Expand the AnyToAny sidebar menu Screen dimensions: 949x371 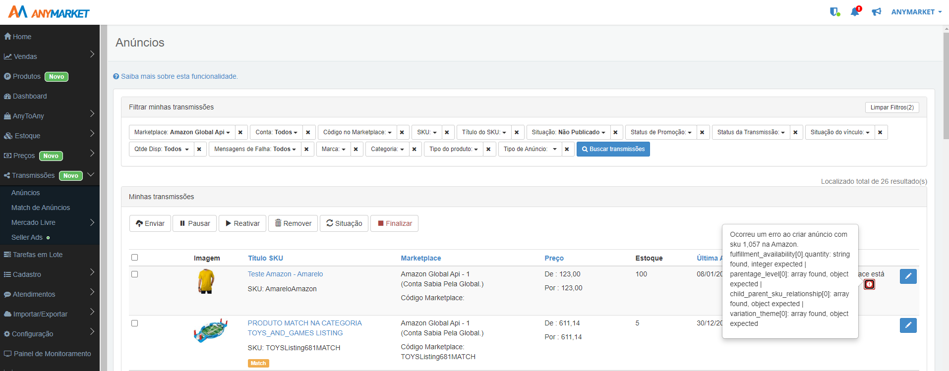point(50,116)
